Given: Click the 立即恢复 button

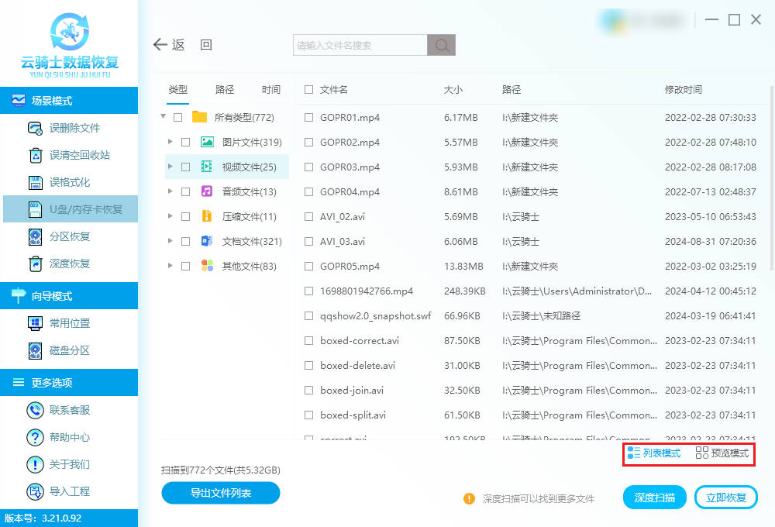Looking at the screenshot, I should tap(725, 498).
